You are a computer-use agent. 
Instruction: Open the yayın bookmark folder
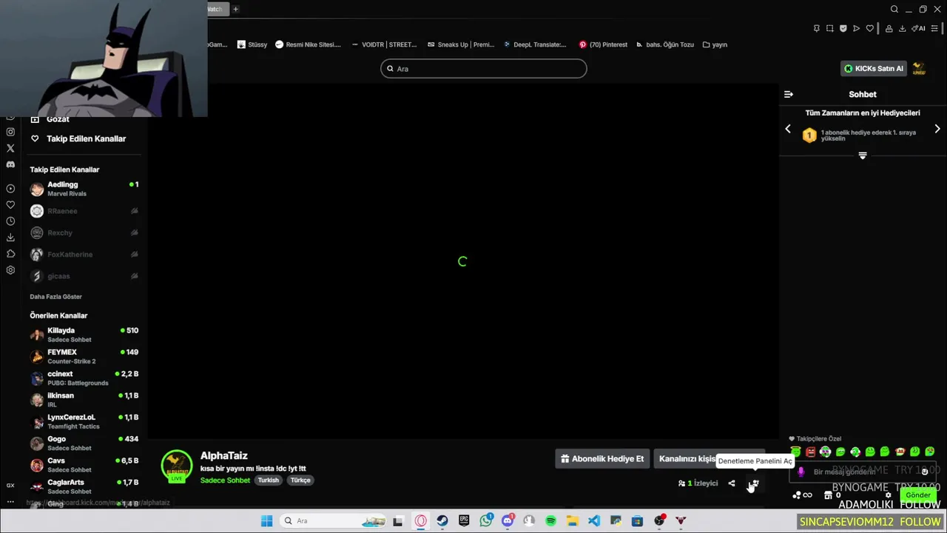pos(715,44)
